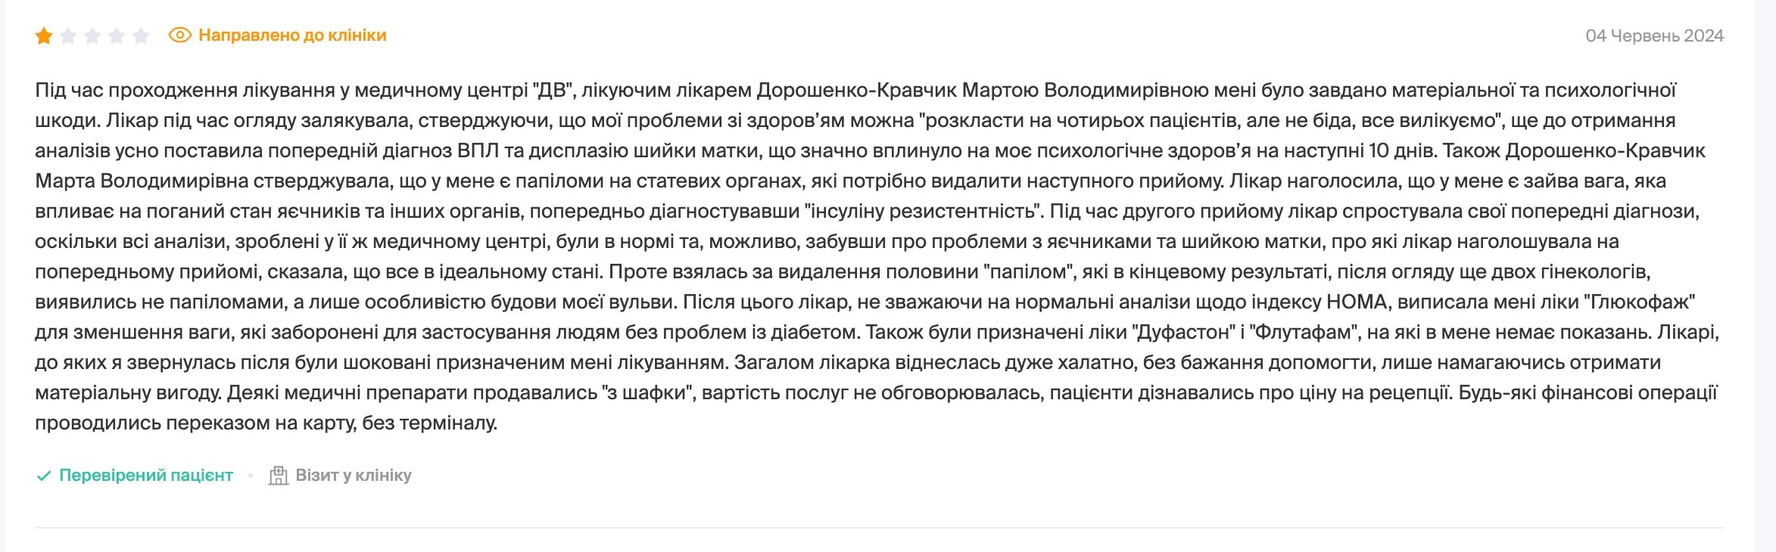Click the orange eye icon near referral label
Viewport: 1776px width, 552px height.
tap(179, 35)
